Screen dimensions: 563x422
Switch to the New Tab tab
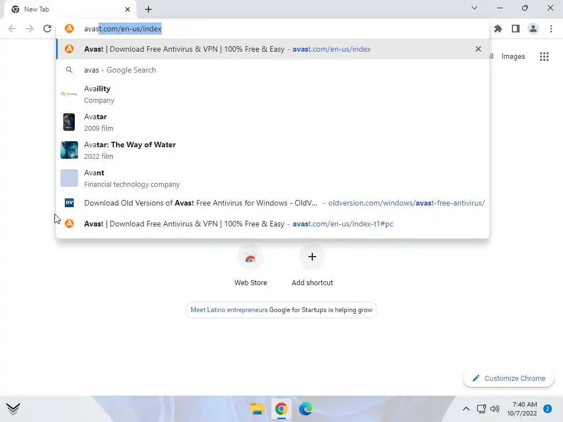pos(70,9)
